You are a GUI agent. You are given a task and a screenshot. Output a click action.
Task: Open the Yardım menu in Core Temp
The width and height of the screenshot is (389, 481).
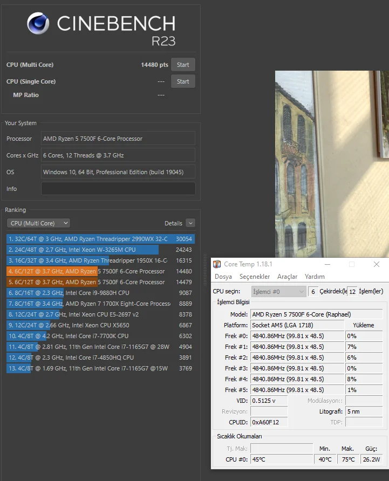click(x=315, y=277)
